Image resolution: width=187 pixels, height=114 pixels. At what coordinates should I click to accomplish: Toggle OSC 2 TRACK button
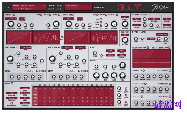pyautogui.click(x=106, y=15)
